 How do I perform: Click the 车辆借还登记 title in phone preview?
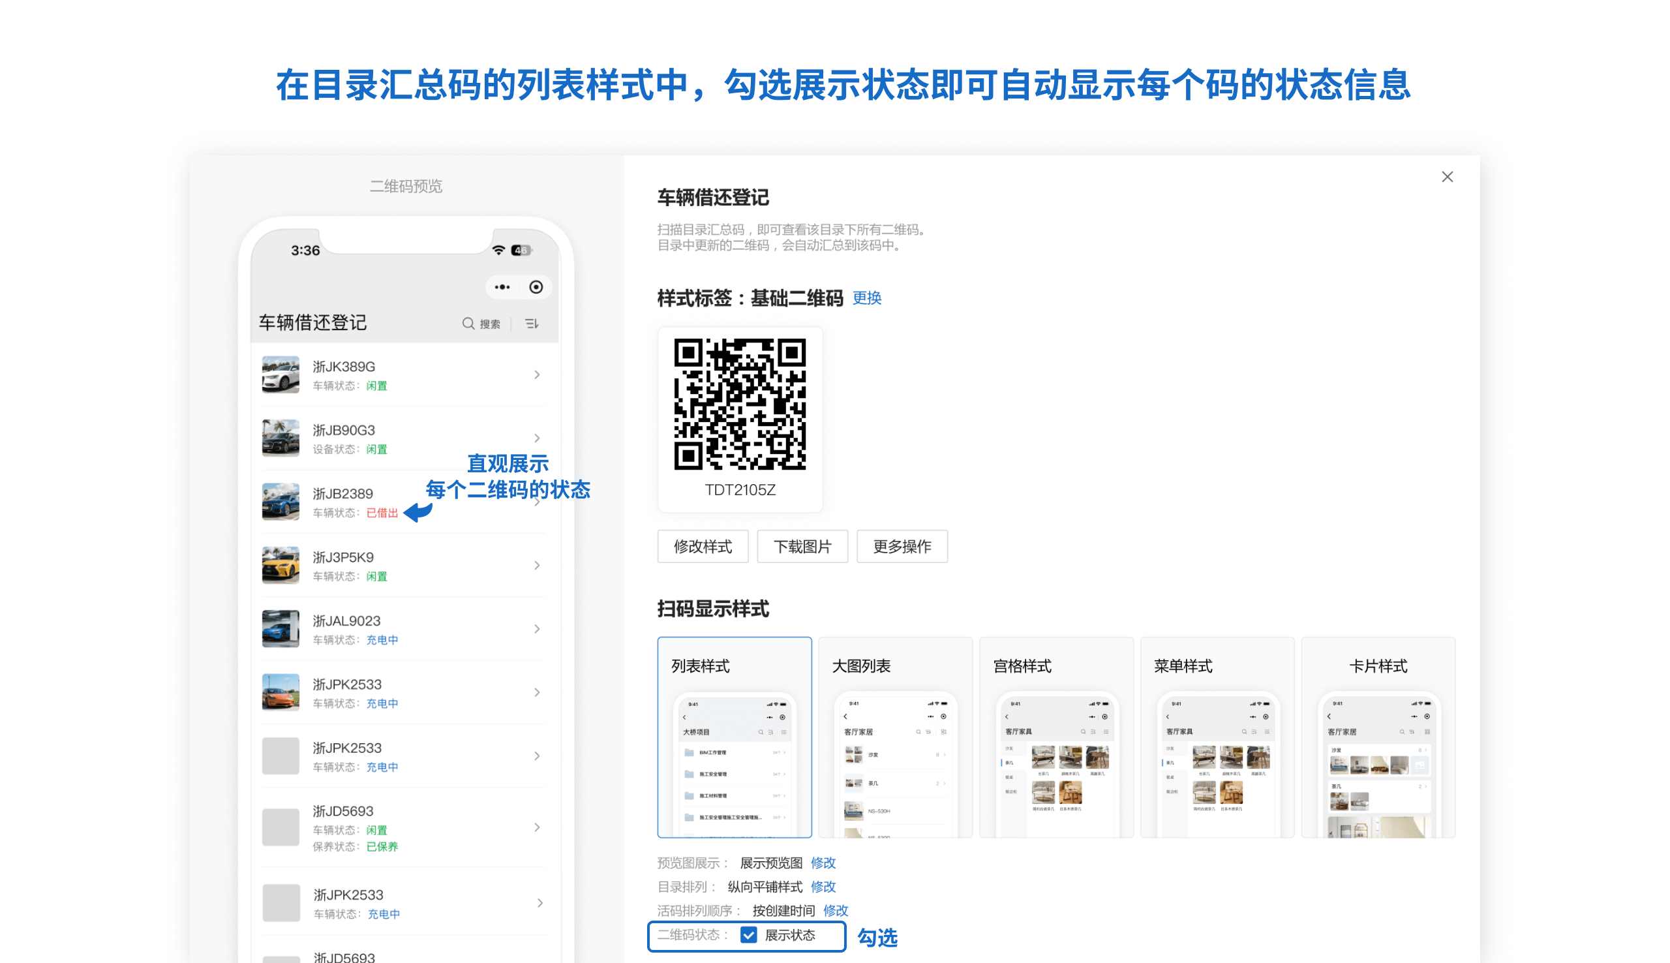coord(312,323)
